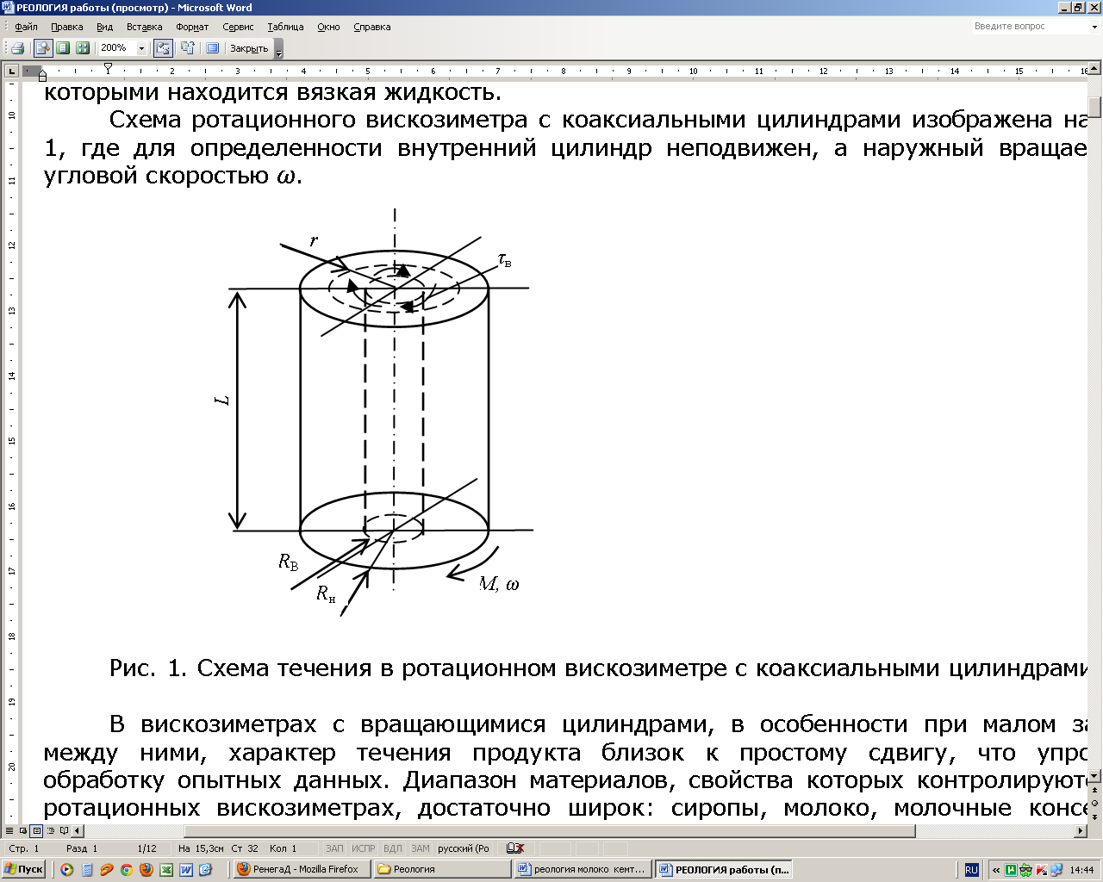Focus the 'Введите вопрос' help box

tap(1029, 27)
